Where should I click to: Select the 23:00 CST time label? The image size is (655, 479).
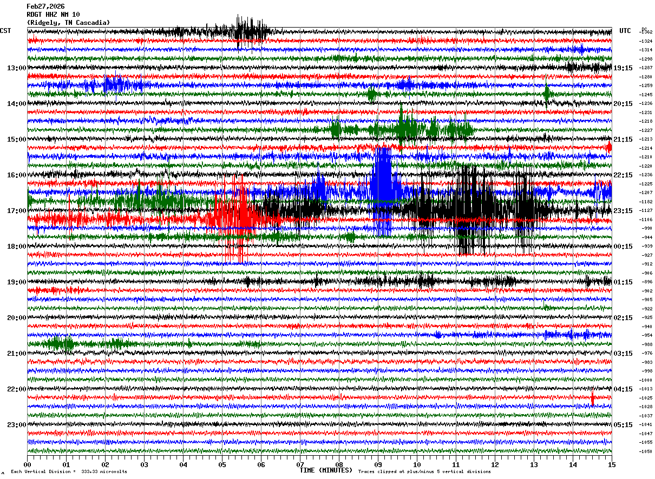coord(17,425)
